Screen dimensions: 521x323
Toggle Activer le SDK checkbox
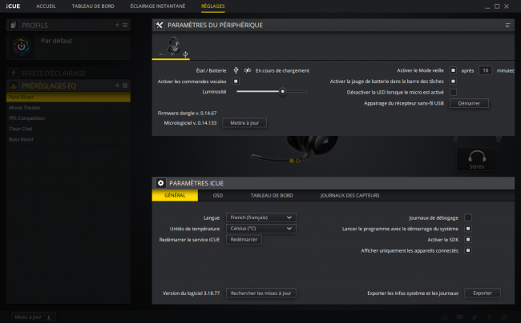click(x=468, y=240)
